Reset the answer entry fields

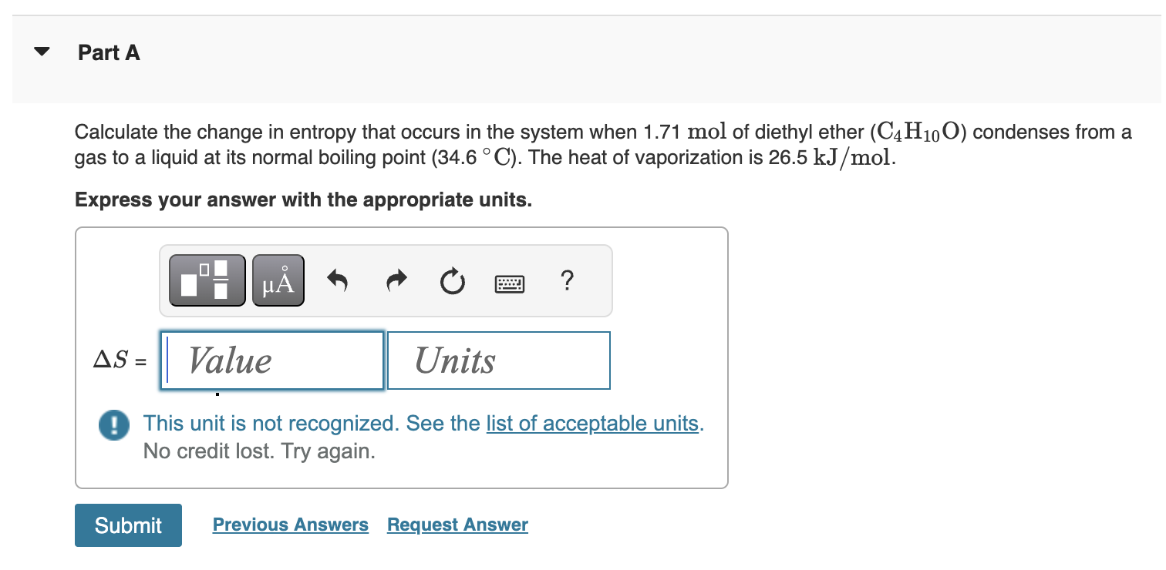[452, 280]
